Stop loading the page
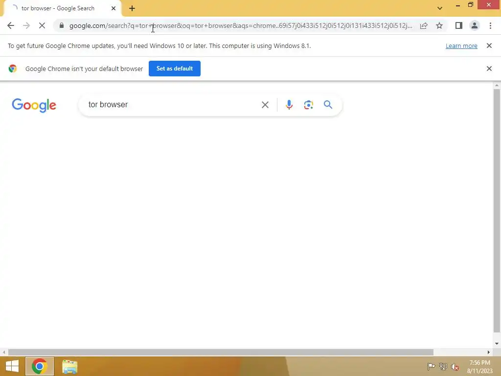Image resolution: width=501 pixels, height=376 pixels. (42, 25)
